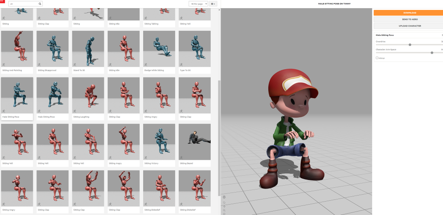Screen dimensions: 443x215
Task: Open the gear settings dropdown
Action: [213, 3]
